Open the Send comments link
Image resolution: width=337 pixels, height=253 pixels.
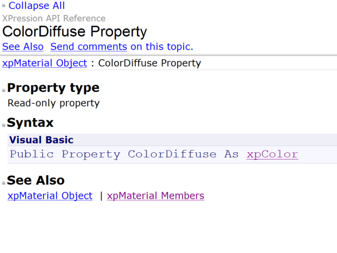point(89,46)
